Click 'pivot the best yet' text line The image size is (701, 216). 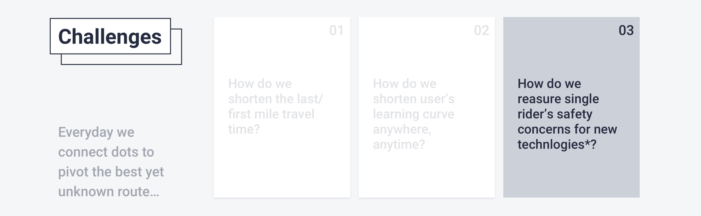(111, 172)
